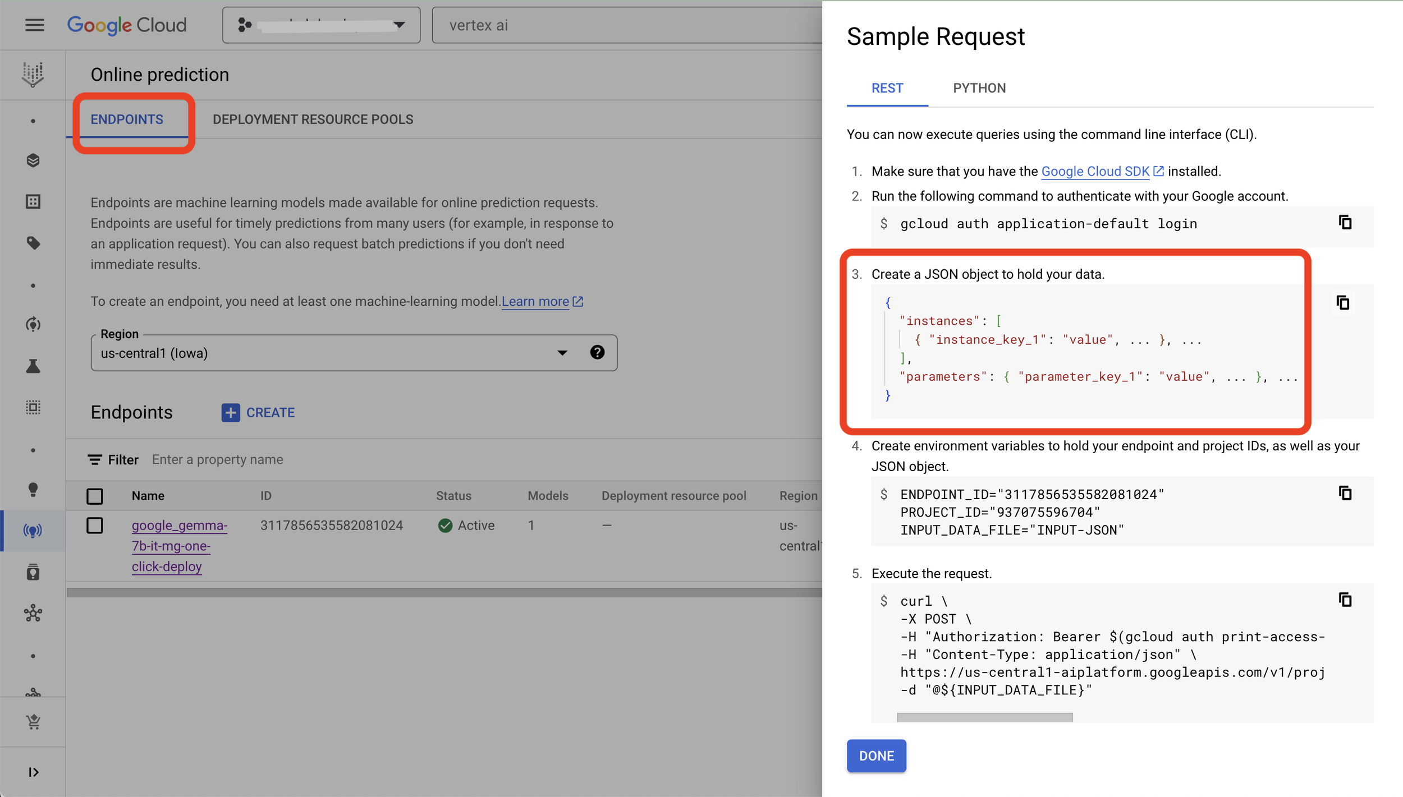
Task: Open the hamburger navigation menu
Action: (x=34, y=25)
